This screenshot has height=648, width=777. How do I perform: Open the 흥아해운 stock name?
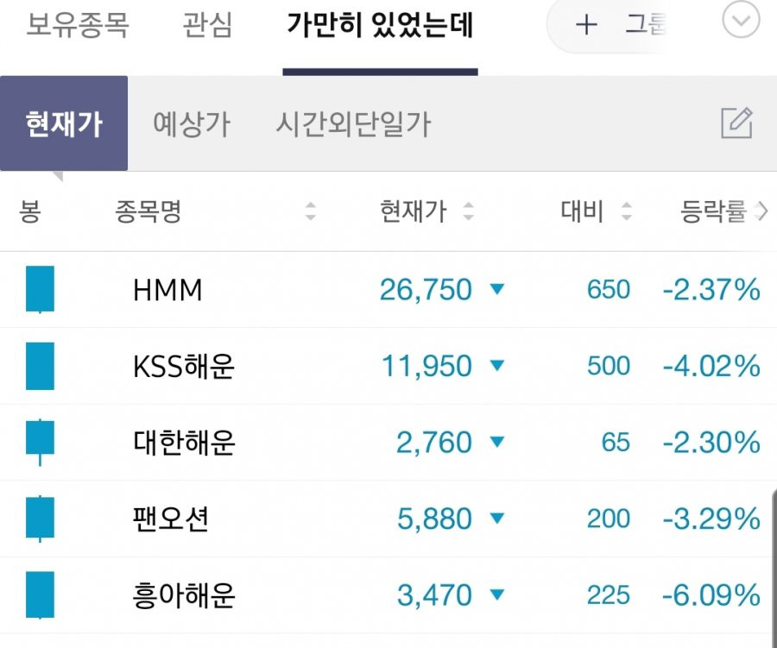[184, 595]
